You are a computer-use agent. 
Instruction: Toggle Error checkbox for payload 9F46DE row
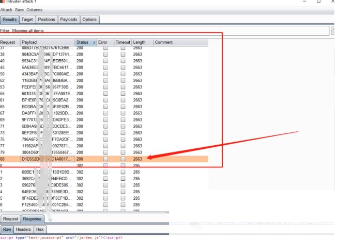(105, 198)
